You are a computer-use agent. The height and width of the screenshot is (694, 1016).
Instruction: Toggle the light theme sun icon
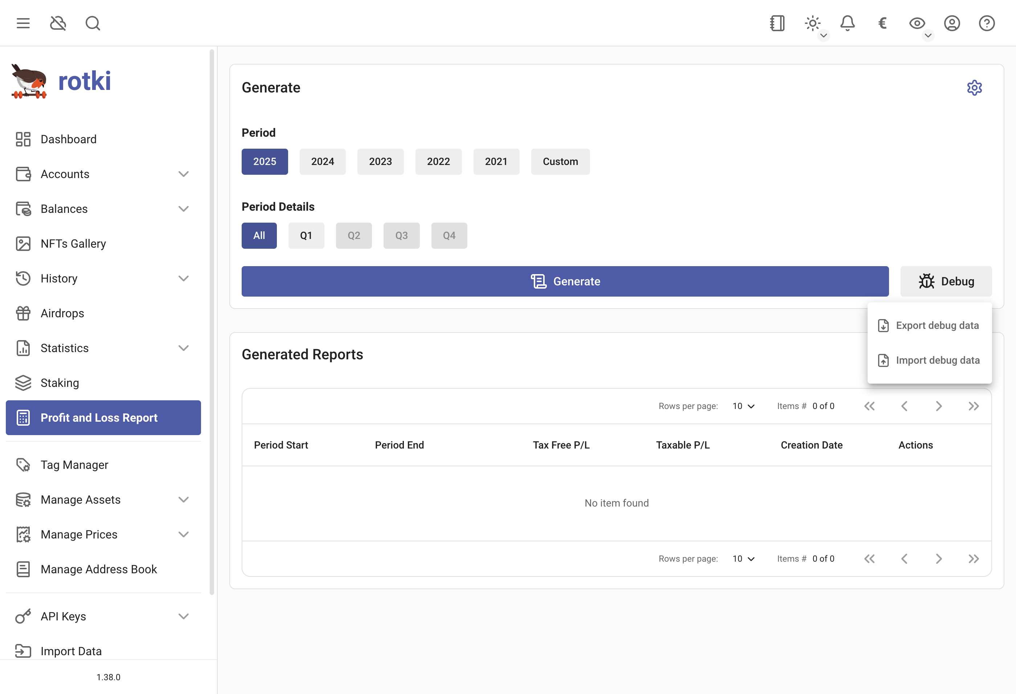812,23
